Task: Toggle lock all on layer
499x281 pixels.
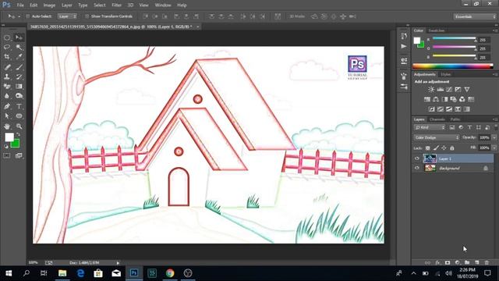Action: 452,148
